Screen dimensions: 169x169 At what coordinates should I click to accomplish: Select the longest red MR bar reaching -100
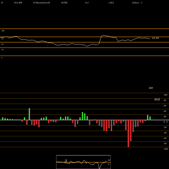pyautogui.click(x=128, y=134)
